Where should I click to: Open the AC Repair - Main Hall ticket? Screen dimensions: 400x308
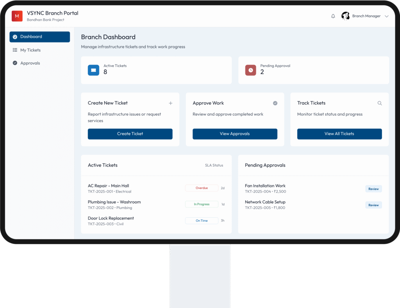click(x=108, y=186)
